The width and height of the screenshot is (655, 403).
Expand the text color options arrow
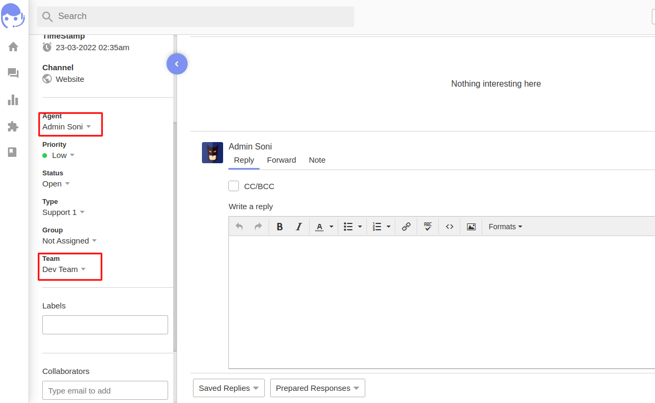pos(331,227)
